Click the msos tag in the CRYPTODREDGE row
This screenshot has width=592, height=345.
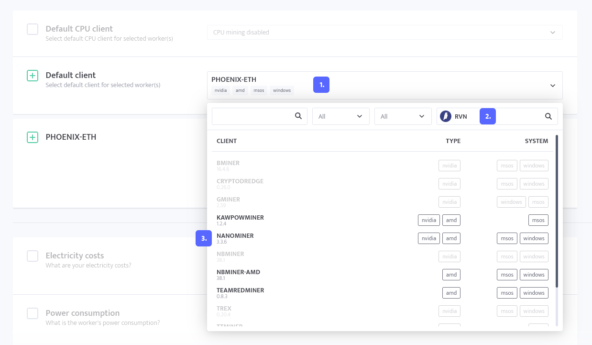coord(507,184)
